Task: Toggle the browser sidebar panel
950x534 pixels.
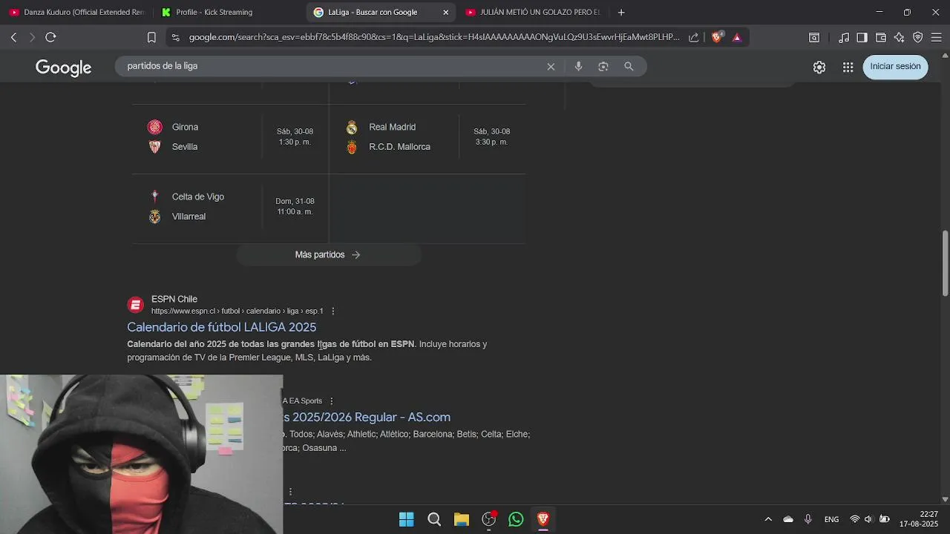Action: click(862, 37)
